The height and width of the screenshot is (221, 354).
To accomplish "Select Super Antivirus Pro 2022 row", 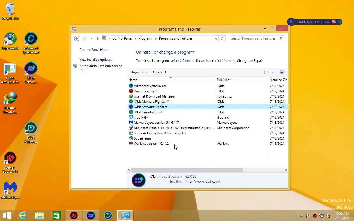I will (x=207, y=133).
